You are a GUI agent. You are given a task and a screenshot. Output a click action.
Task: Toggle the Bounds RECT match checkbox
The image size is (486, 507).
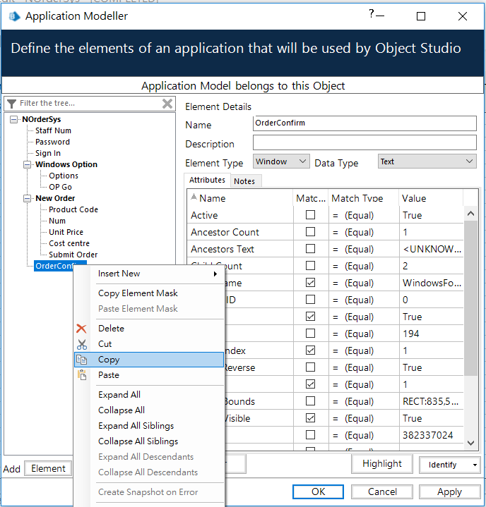coord(310,401)
